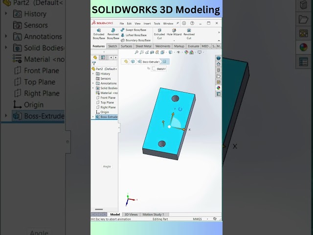
Task: Expand the Boss-Extrude1 feature
Action: point(93,117)
